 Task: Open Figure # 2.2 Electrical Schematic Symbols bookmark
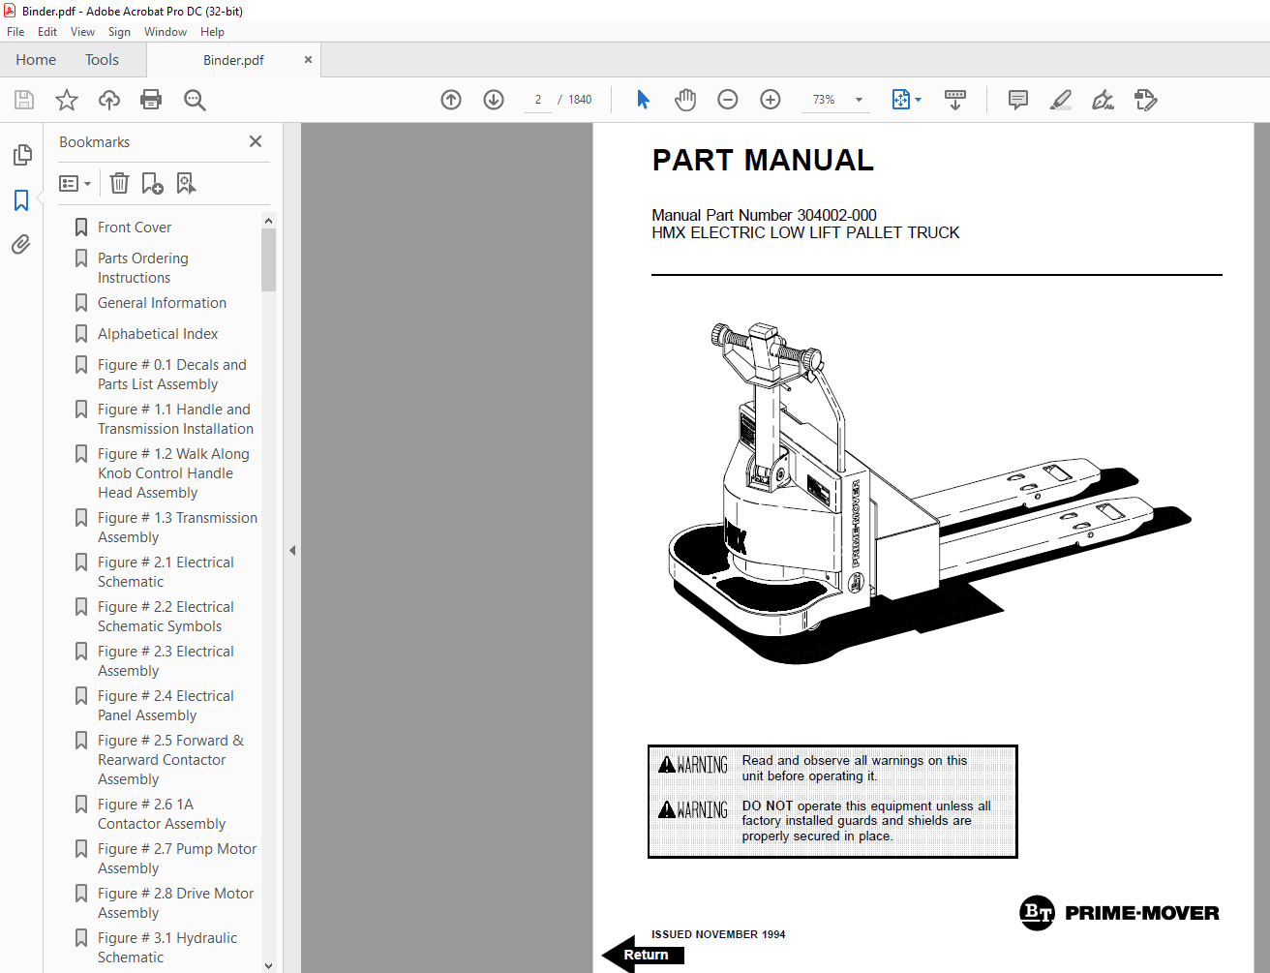[166, 617]
